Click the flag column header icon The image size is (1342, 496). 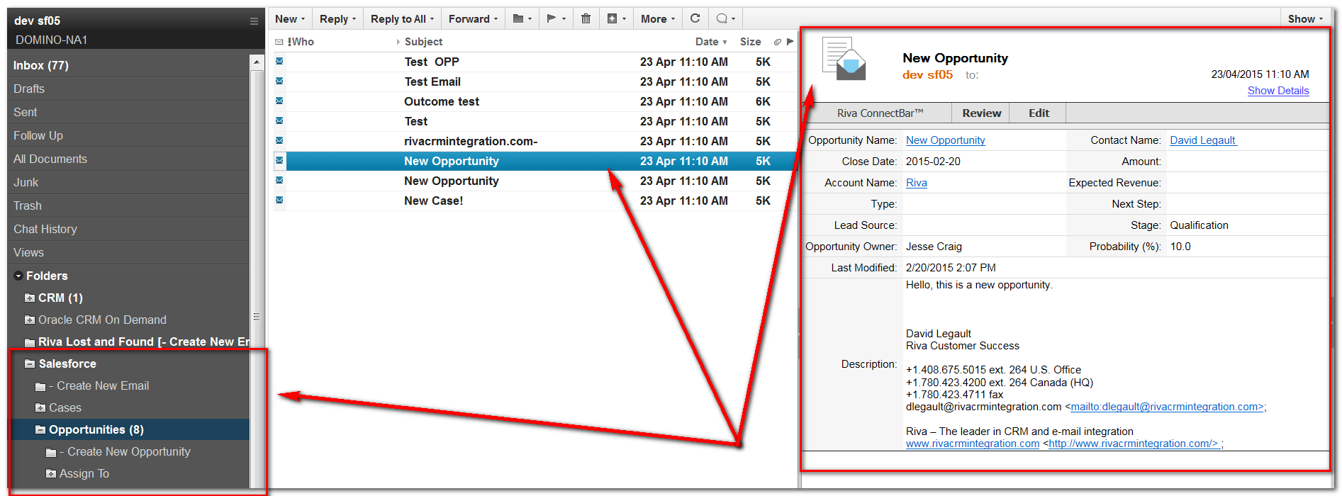tap(790, 42)
